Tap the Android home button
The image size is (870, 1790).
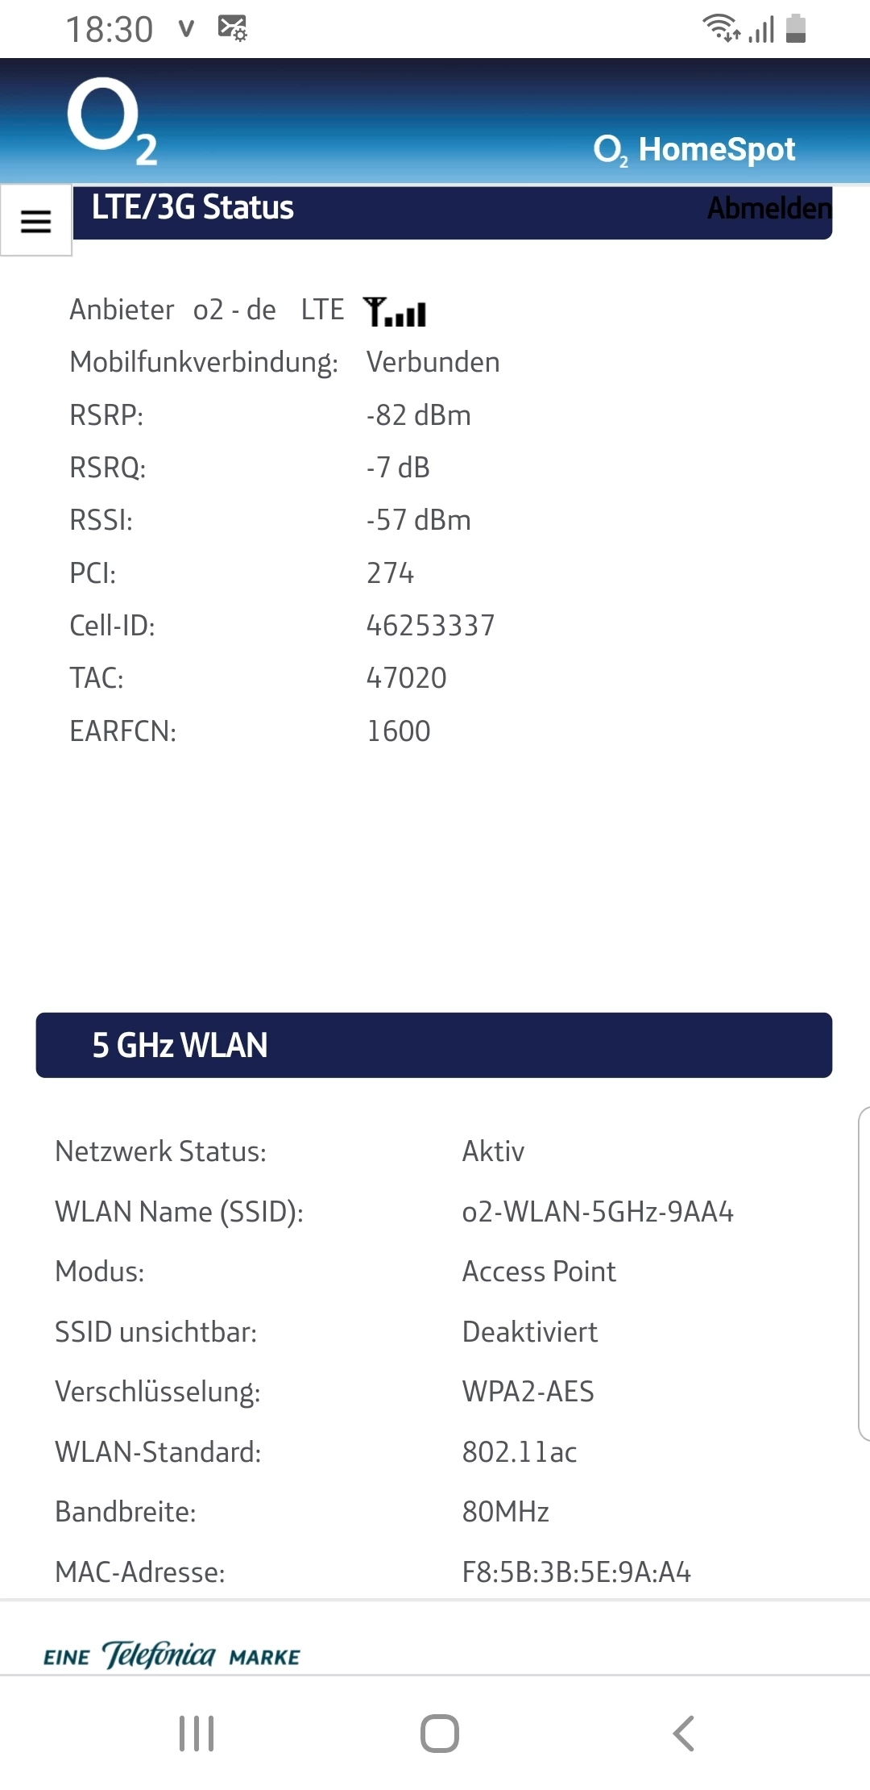click(440, 1733)
